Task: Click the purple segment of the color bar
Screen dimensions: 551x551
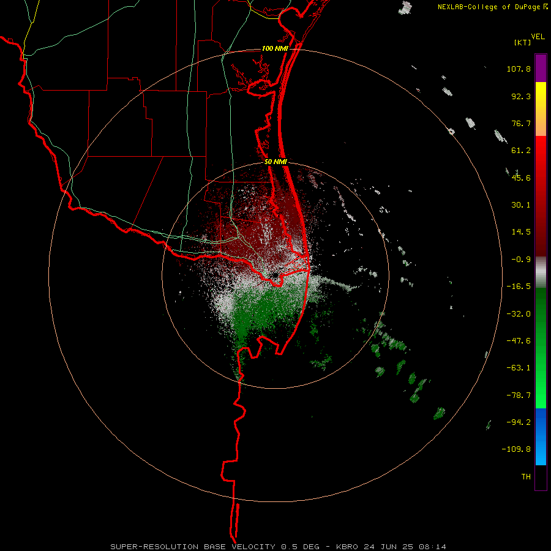Action: (541, 69)
